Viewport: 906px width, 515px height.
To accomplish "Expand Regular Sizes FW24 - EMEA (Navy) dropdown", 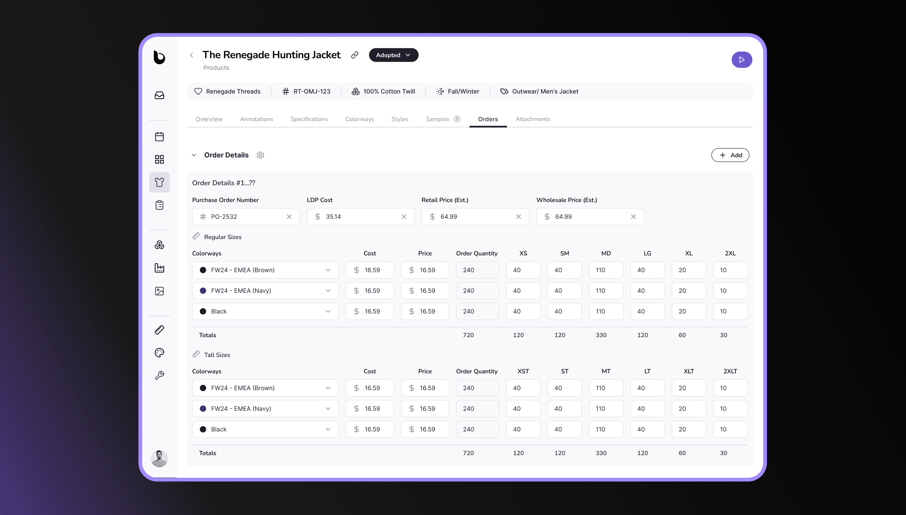I will tap(328, 290).
